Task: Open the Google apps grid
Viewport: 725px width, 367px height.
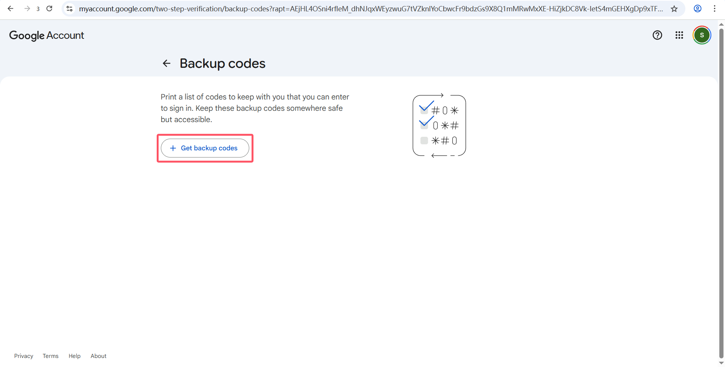Action: pyautogui.click(x=679, y=35)
